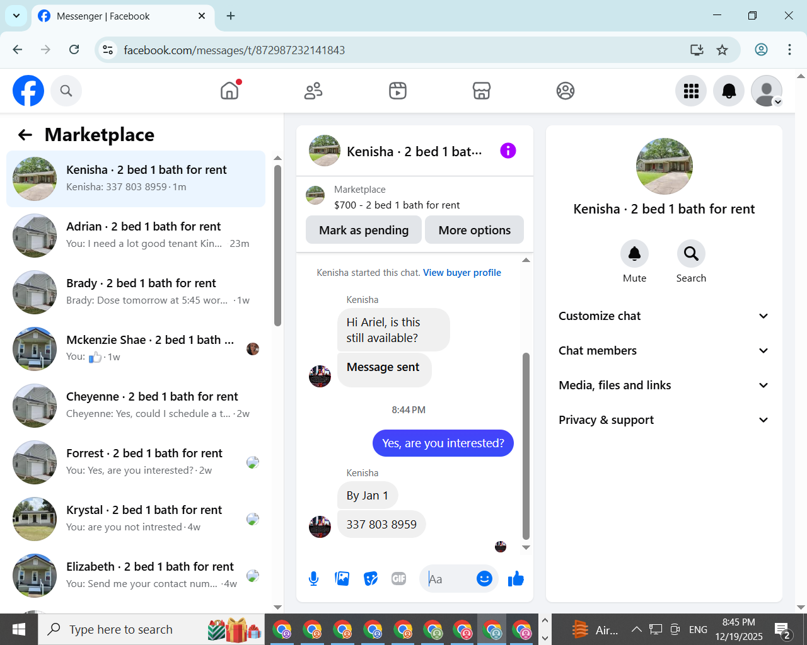Open Adrian 2 bed 1 bath conversation
The image size is (807, 645).
tap(136, 236)
